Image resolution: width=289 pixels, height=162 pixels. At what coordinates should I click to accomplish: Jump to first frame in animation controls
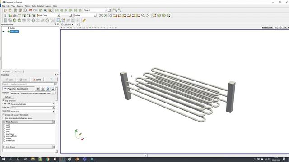[x=57, y=10]
